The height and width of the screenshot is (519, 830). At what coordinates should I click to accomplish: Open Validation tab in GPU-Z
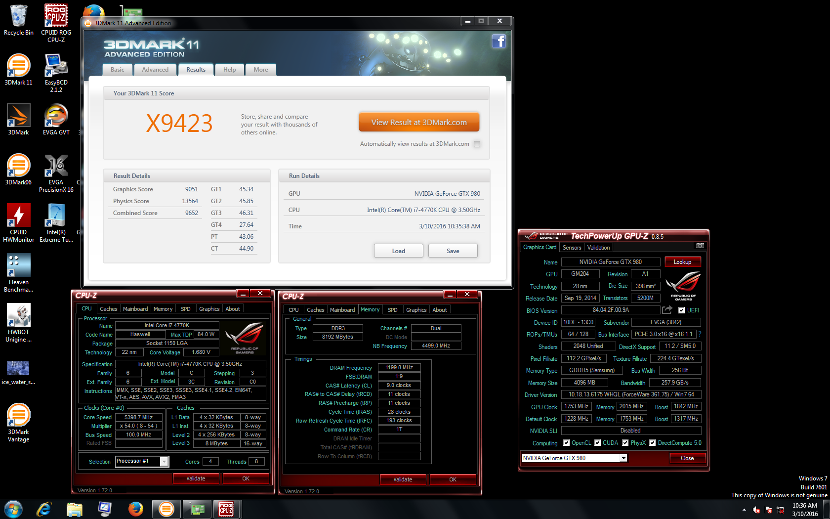point(598,248)
